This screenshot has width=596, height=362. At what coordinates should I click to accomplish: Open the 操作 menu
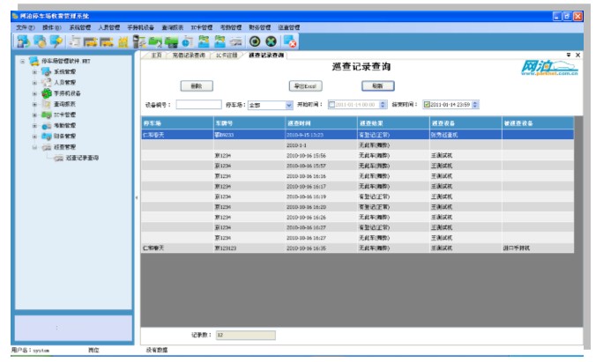51,27
